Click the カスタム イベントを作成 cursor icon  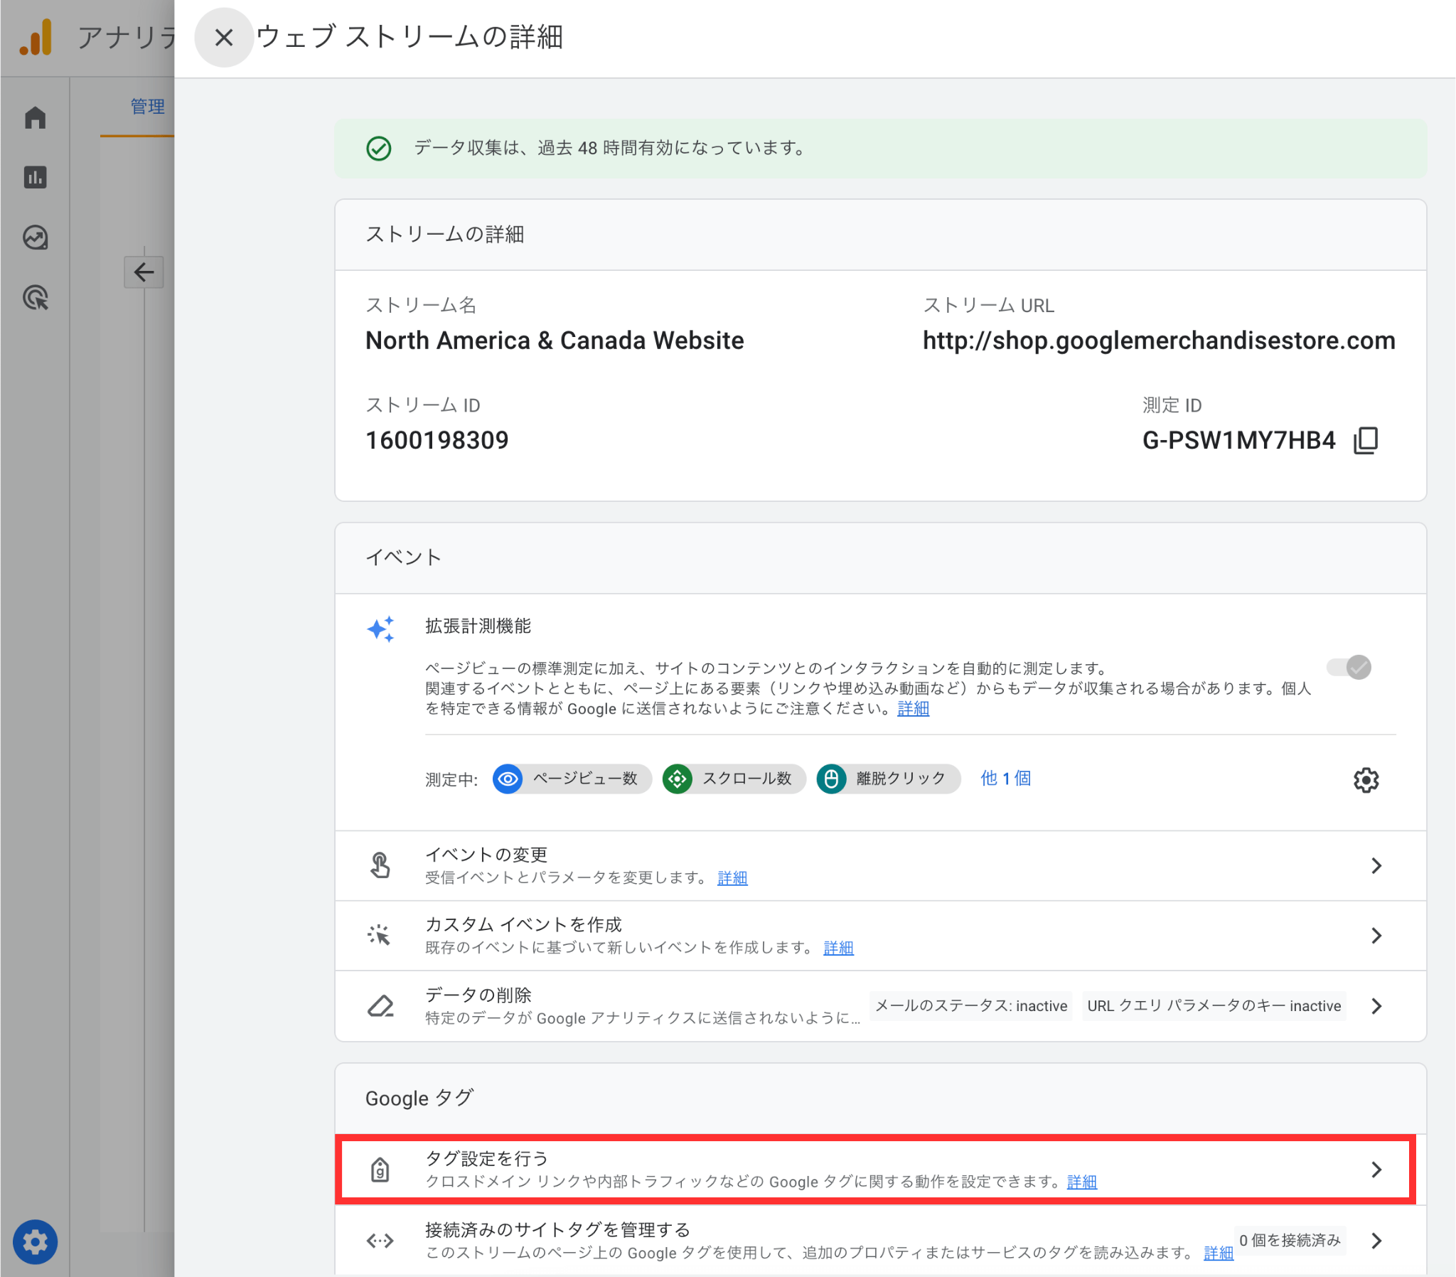pyautogui.click(x=380, y=935)
